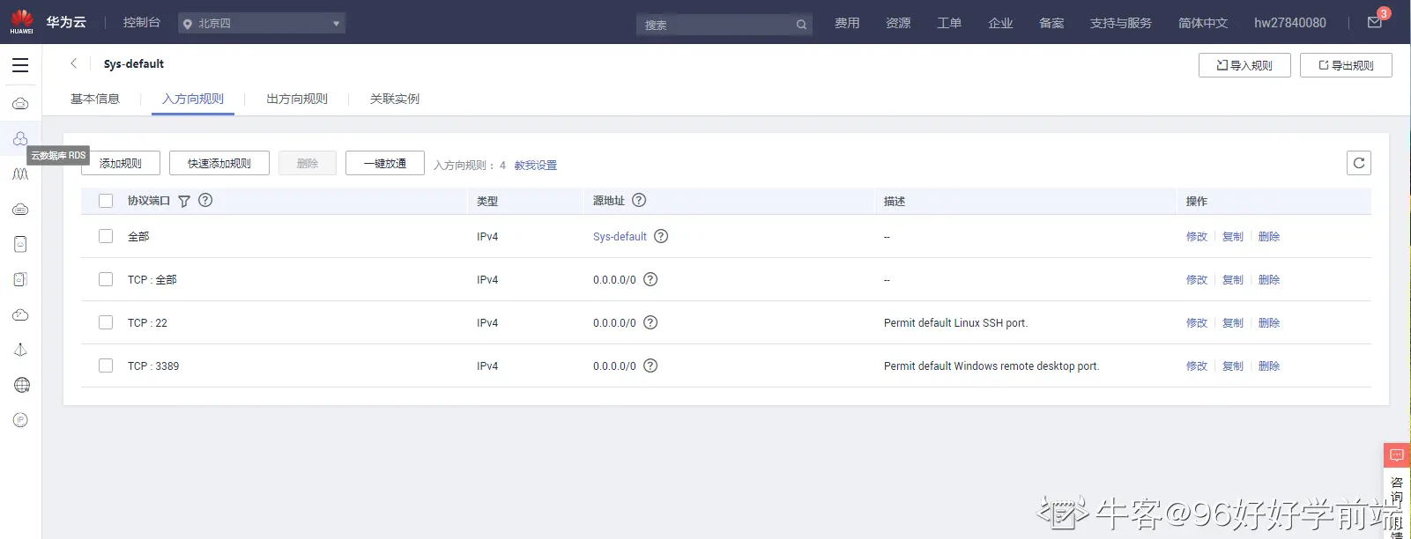
Task: Switch to 基本信息 tab
Action: (x=95, y=99)
